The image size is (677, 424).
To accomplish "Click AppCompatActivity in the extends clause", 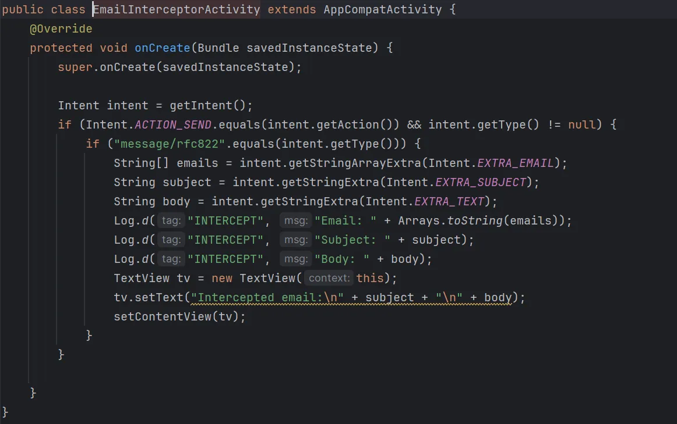I will pos(382,10).
